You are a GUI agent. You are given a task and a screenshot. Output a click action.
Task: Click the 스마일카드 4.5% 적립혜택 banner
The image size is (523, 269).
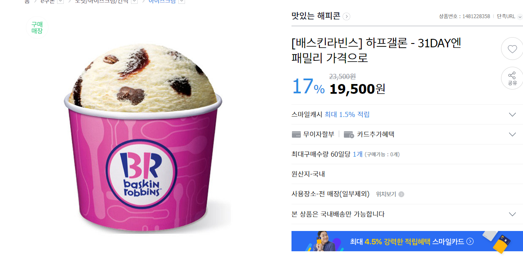(407, 241)
